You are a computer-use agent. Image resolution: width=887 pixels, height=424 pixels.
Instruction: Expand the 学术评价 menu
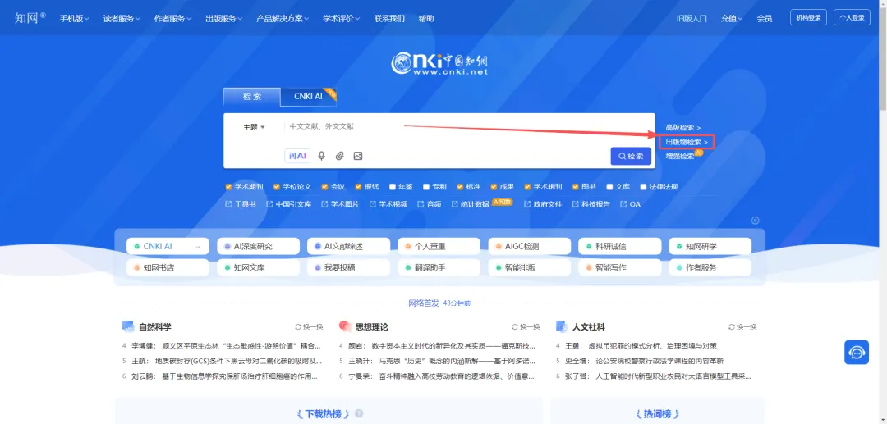(x=341, y=18)
